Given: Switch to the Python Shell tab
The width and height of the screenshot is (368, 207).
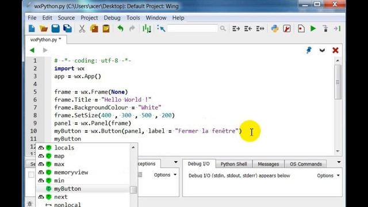Looking at the screenshot, I should coord(234,164).
